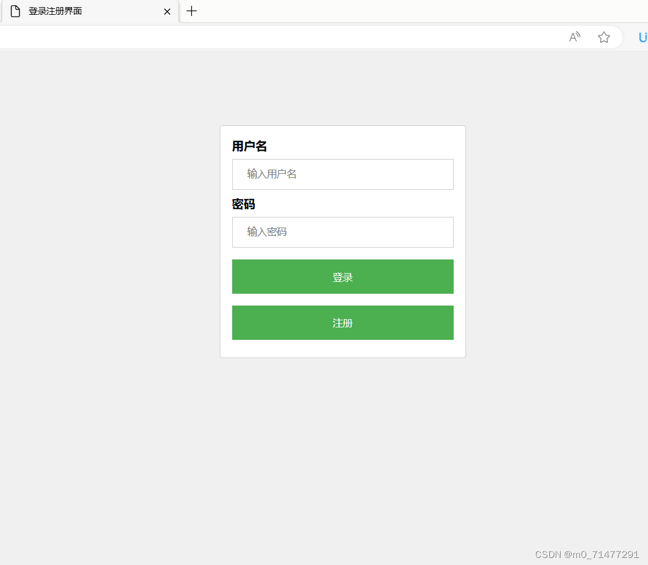This screenshot has width=648, height=565.
Task: Click the 输入用户名 username input field
Action: 343,174
